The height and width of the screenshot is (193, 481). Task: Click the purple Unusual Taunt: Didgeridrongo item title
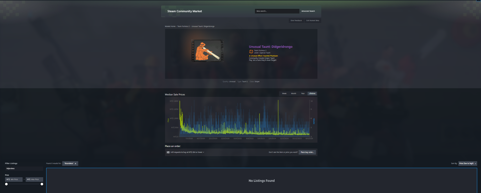point(271,47)
